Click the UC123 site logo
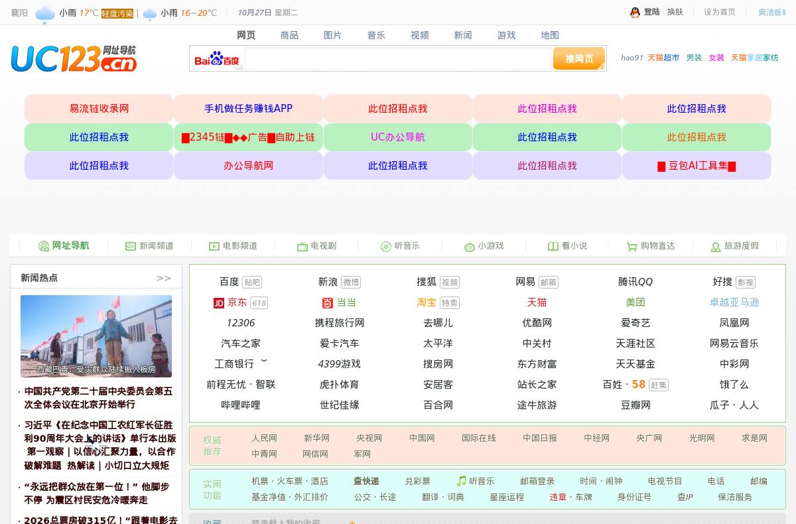This screenshot has height=524, width=796. (x=74, y=58)
